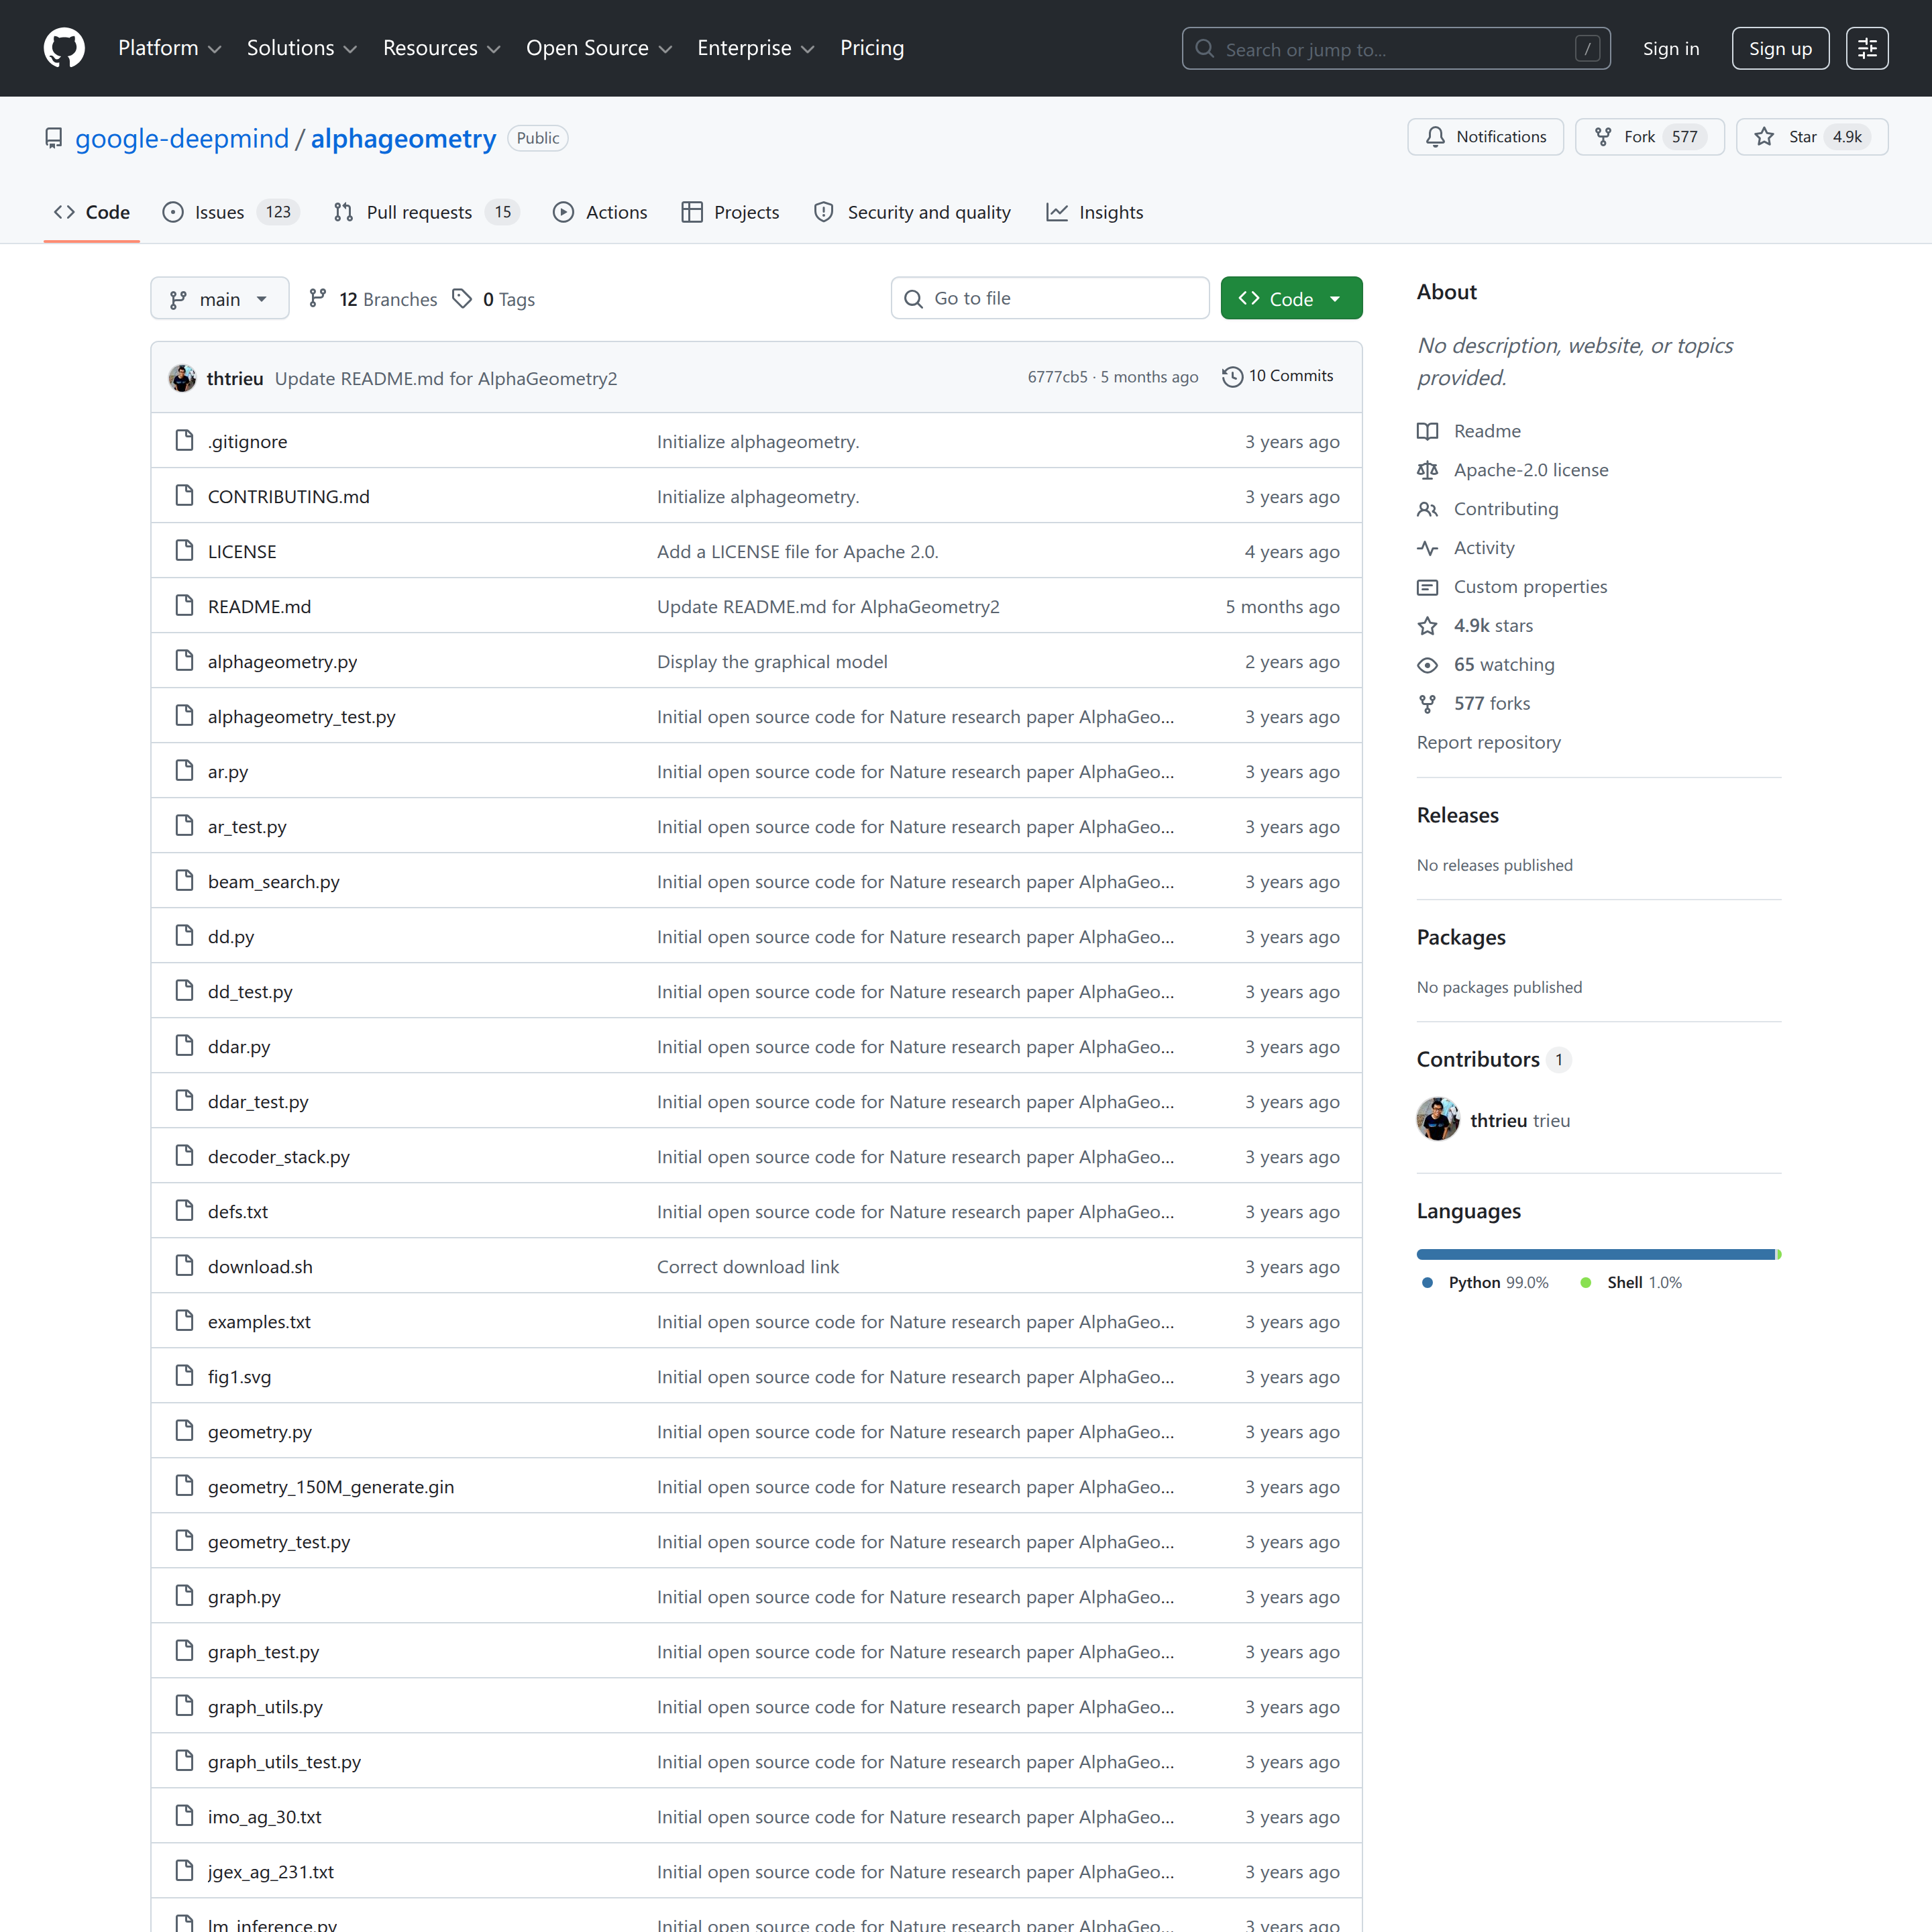Click the Activity pulse icon
This screenshot has height=1932, width=1932.
1427,548
